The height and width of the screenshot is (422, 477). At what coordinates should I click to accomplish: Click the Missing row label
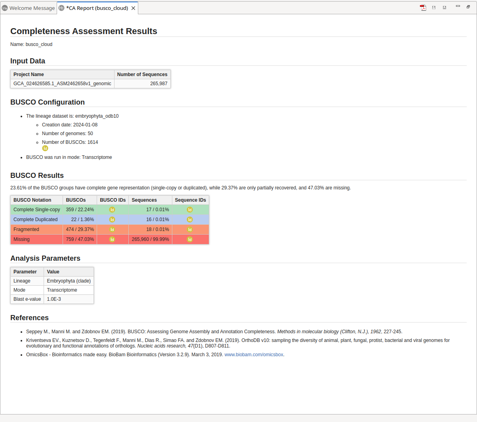click(22, 239)
